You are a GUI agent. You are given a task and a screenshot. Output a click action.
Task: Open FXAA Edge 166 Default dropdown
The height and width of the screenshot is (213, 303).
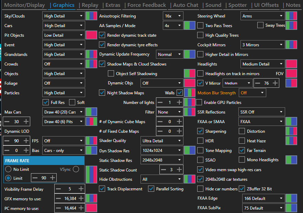pos(263,198)
